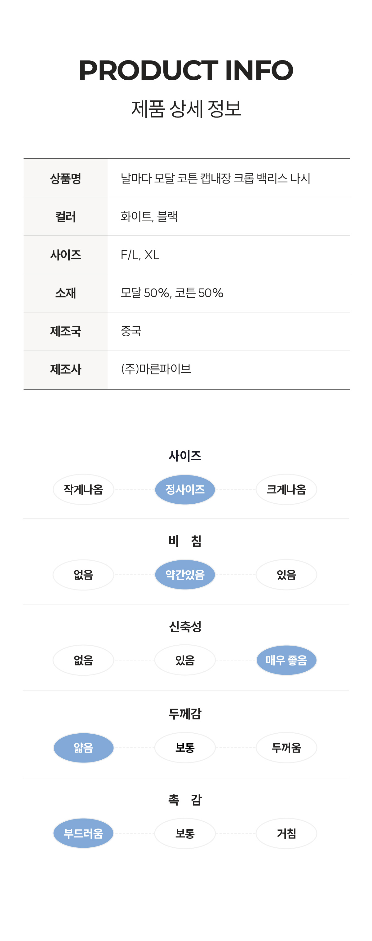
Task: Select 없음 under the 비침 row
Action: (x=83, y=575)
